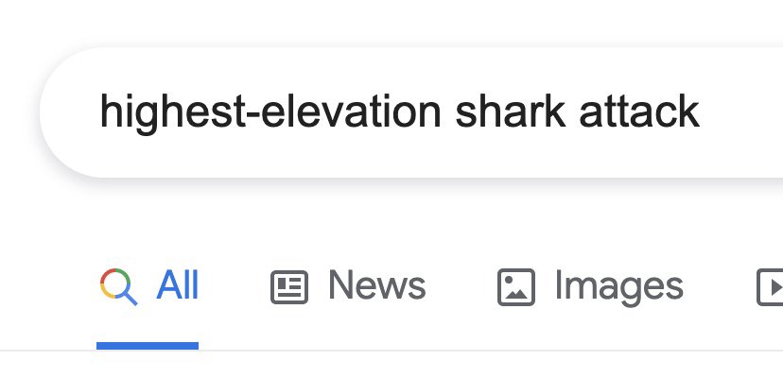The height and width of the screenshot is (378, 783).
Task: Click the blue underline beneath the All tab
Action: [148, 346]
